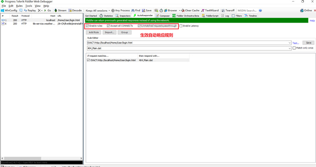Click the AutoResponder Help link
This screenshot has height=167, width=316.
click(312, 20)
